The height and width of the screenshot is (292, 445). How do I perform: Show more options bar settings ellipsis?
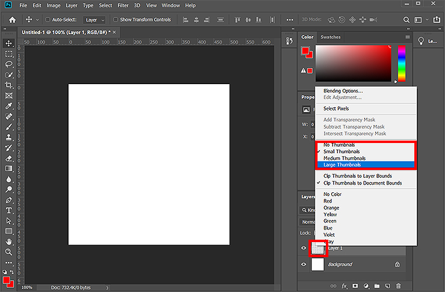click(x=290, y=20)
